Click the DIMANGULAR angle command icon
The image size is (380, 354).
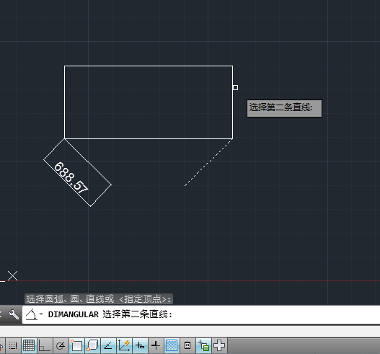point(32,314)
